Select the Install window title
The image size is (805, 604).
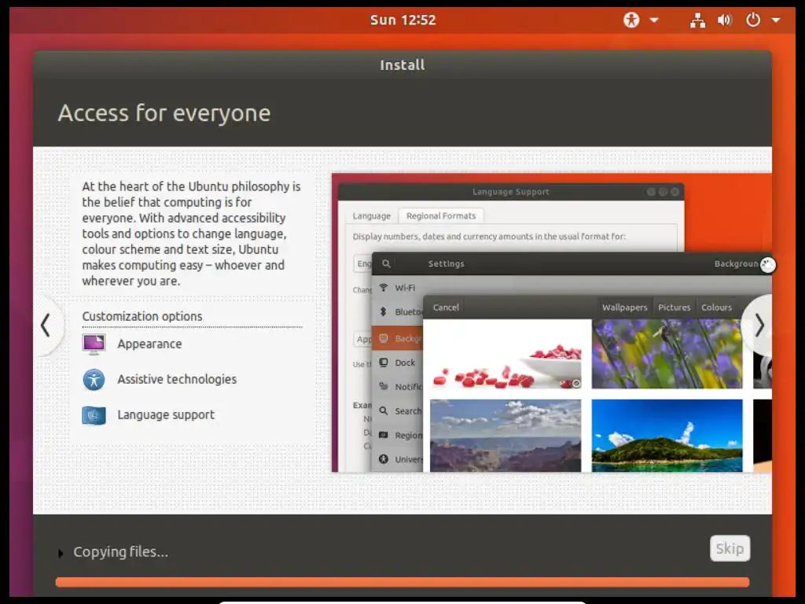coord(402,65)
